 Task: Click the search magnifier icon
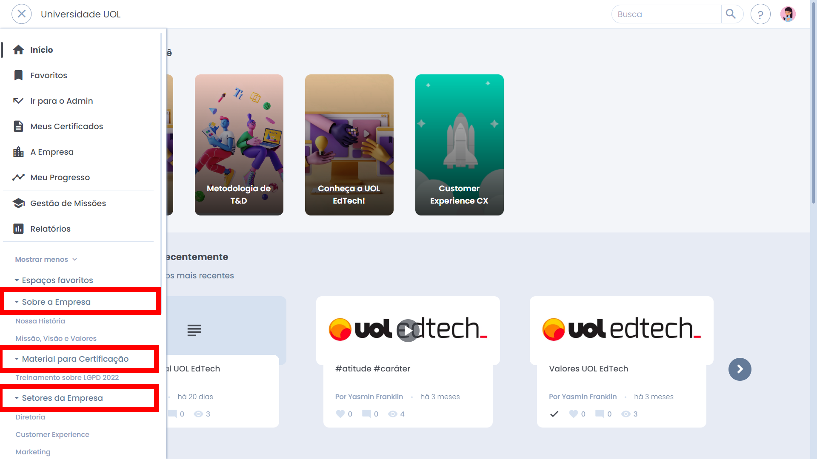click(731, 14)
